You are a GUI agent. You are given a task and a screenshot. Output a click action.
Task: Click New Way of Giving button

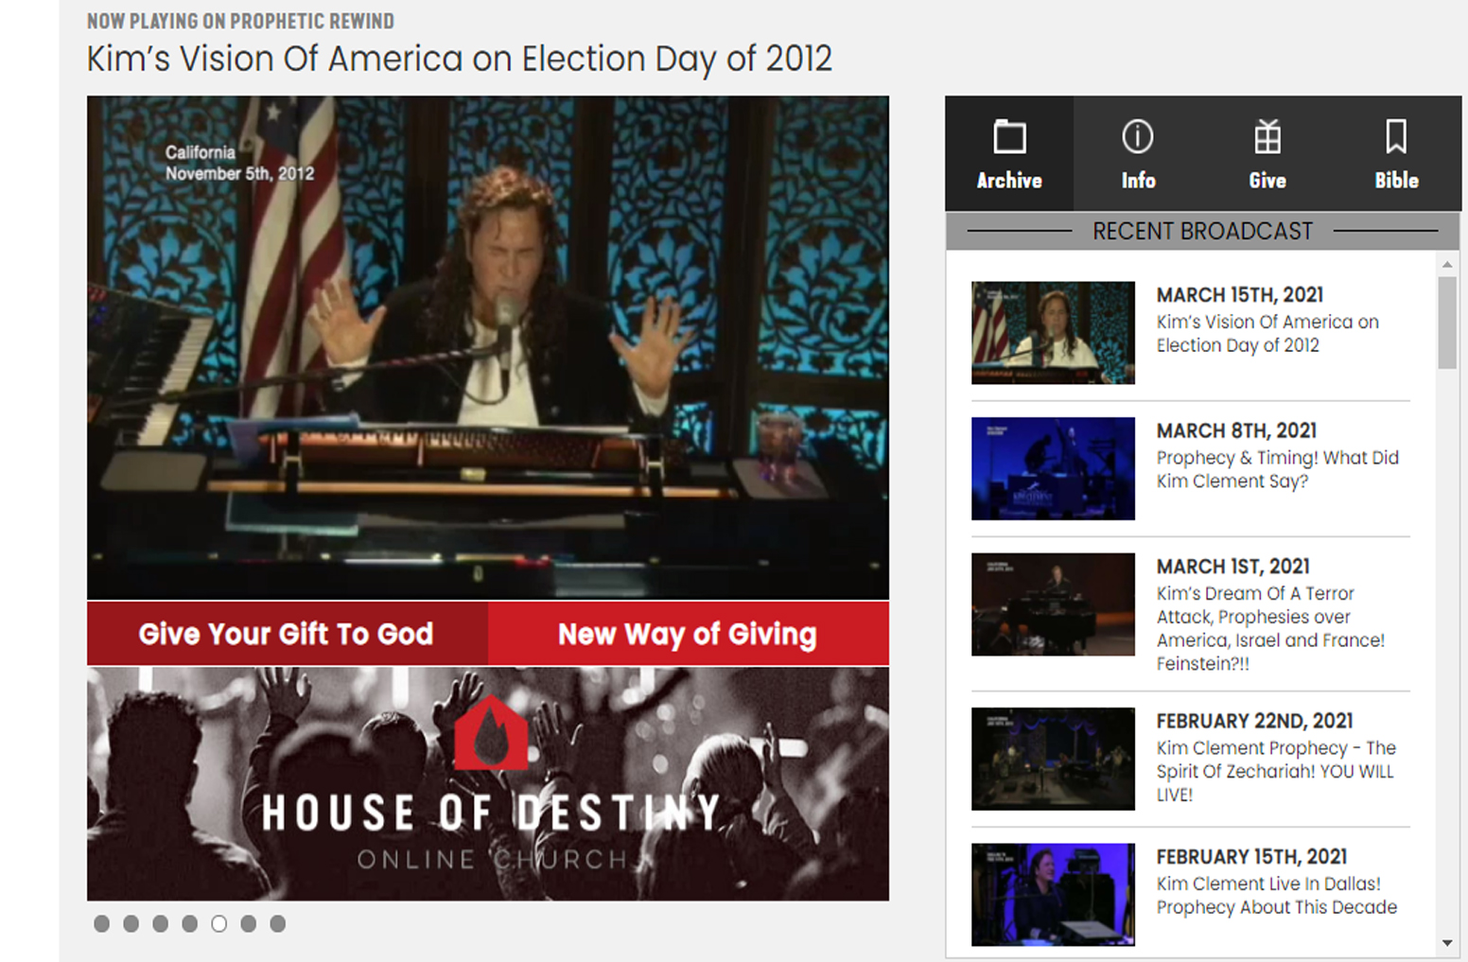coord(688,634)
